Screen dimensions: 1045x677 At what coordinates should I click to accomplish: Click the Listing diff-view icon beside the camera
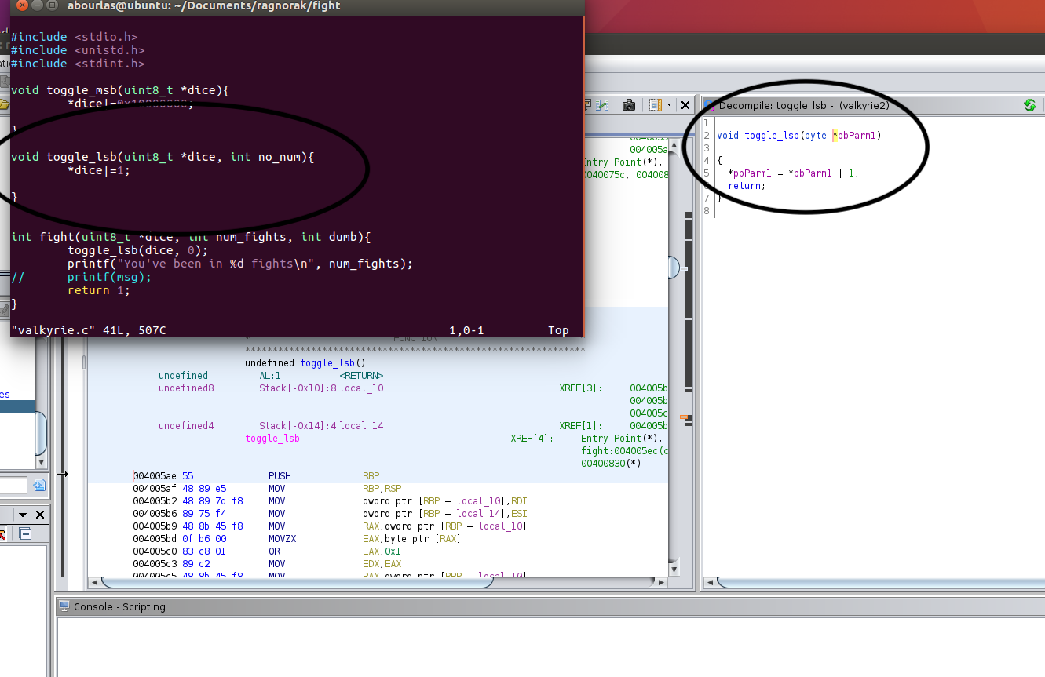pos(604,105)
